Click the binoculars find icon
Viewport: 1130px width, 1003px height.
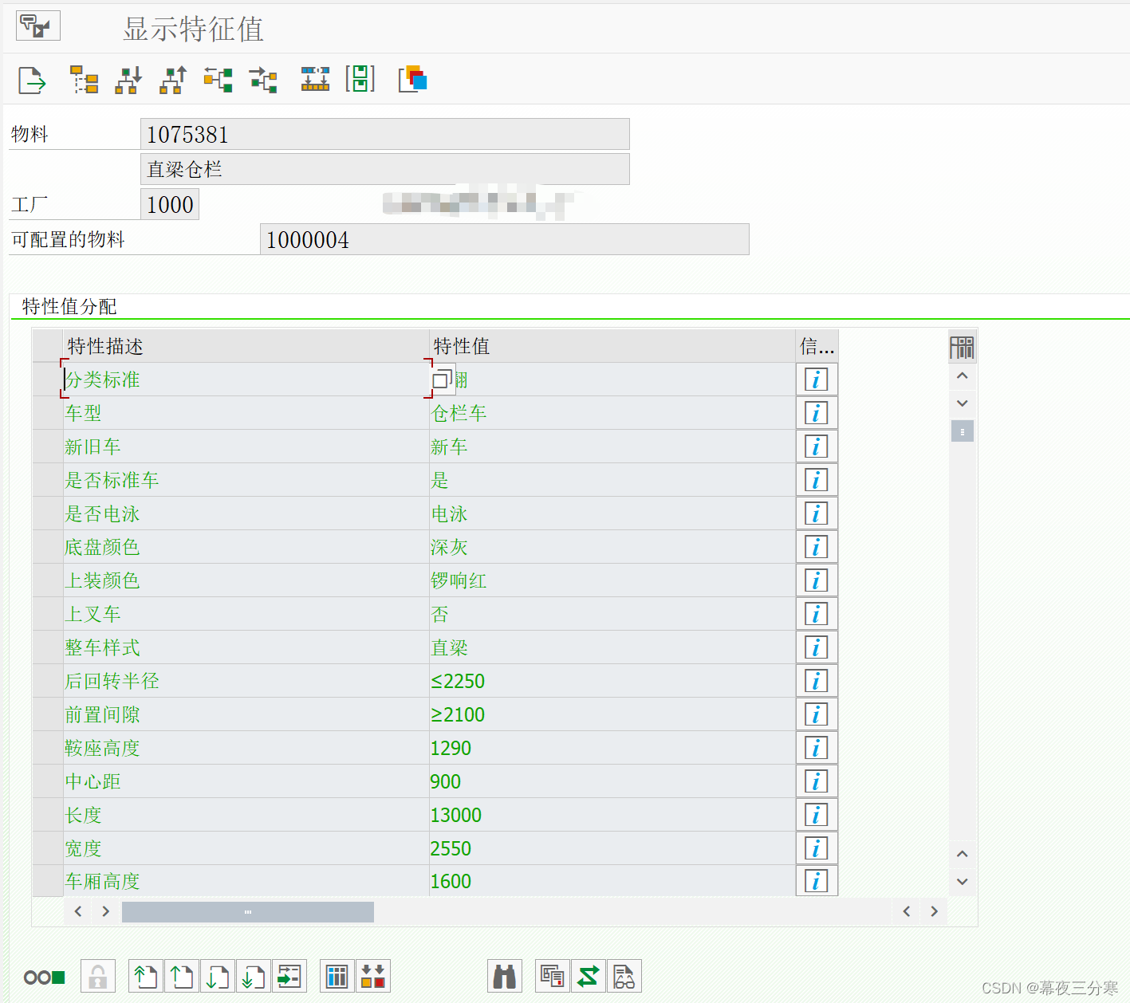pos(504,976)
